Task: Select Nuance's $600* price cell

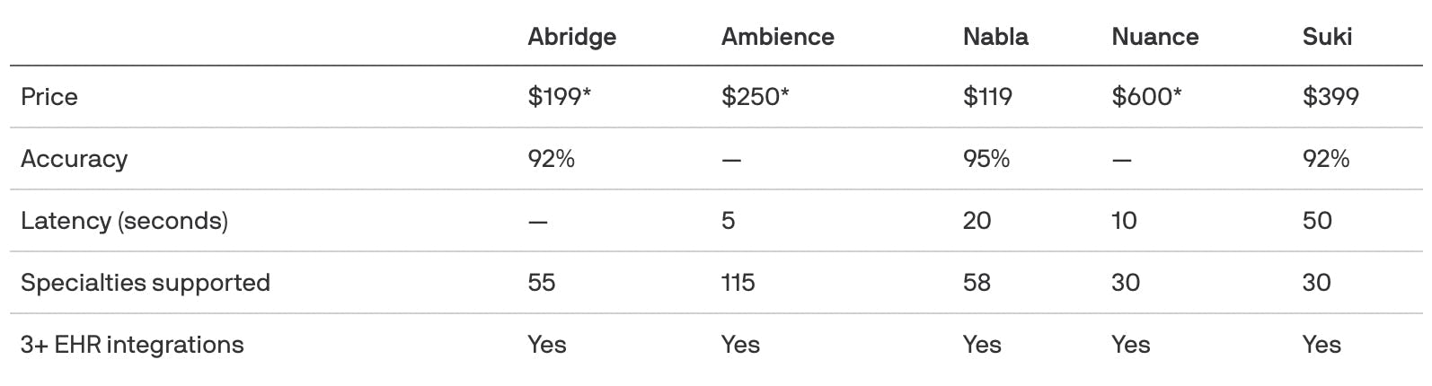Action: [1146, 97]
